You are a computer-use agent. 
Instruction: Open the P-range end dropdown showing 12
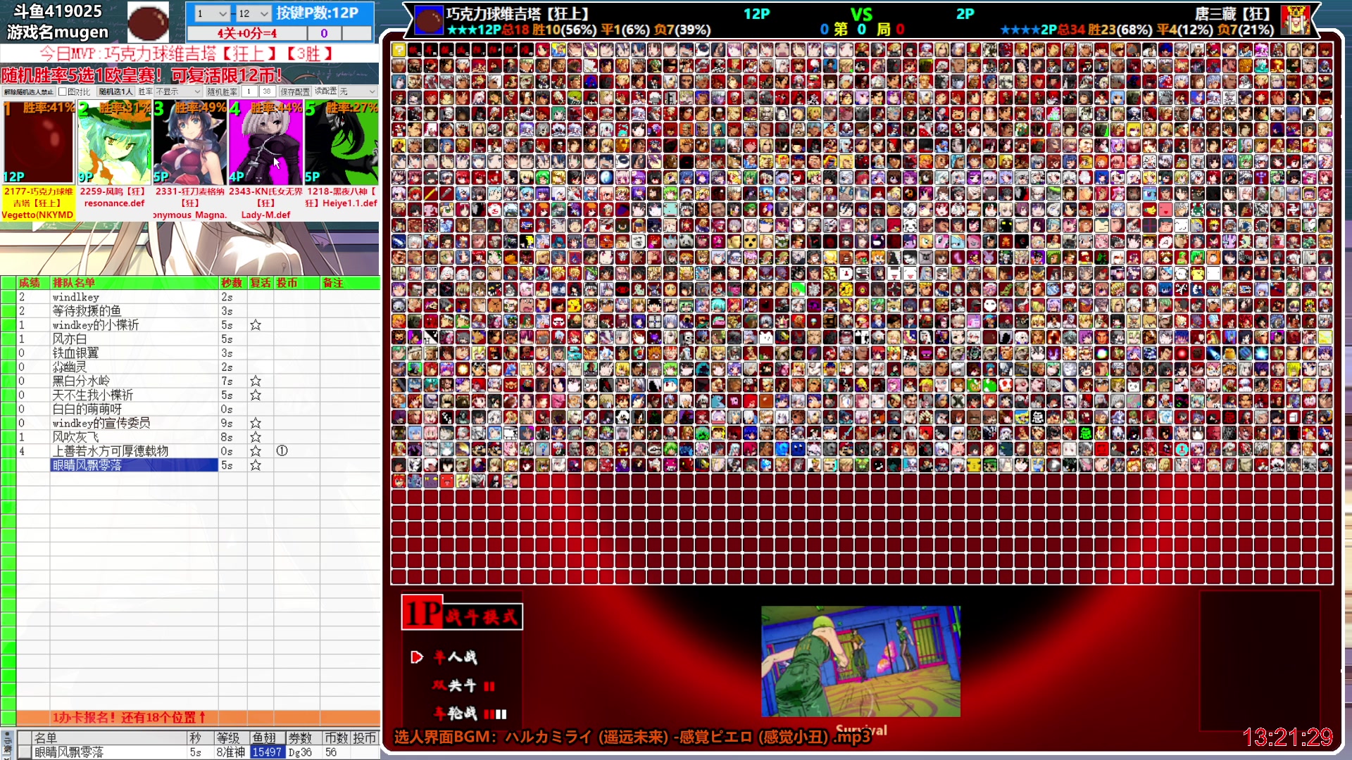254,13
